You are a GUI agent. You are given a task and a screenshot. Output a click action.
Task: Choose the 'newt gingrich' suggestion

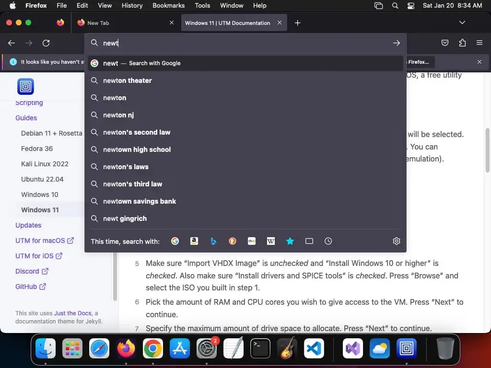pyautogui.click(x=245, y=218)
